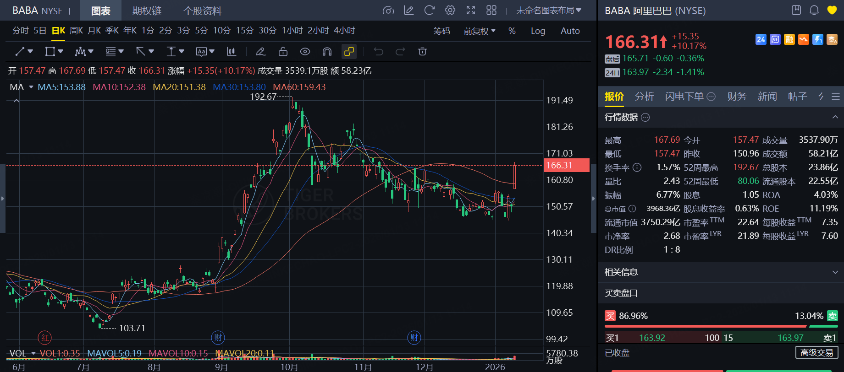Open the candlestick chart type tool
The image size is (844, 372).
click(232, 52)
